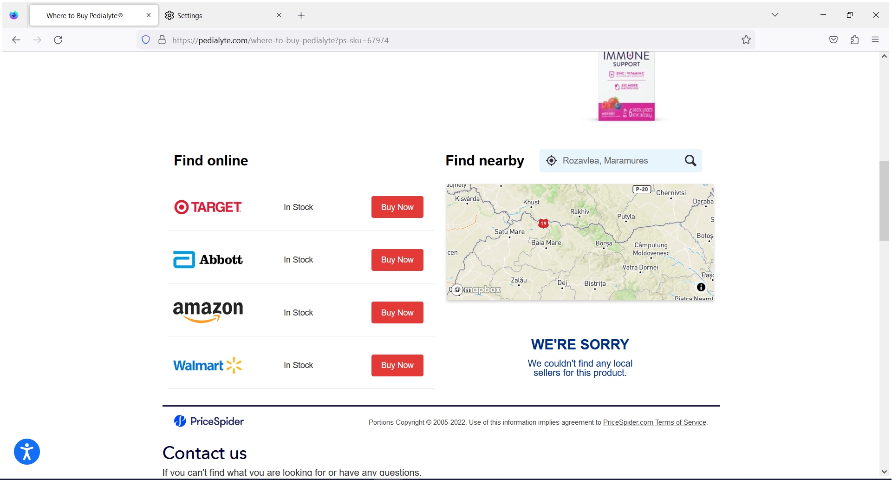The image size is (892, 480).
Task: Open the browser extensions panel
Action: (x=854, y=40)
